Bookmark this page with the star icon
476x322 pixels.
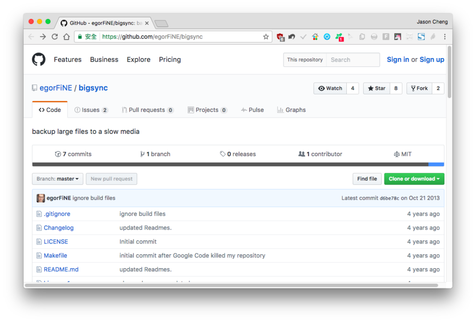tap(266, 37)
